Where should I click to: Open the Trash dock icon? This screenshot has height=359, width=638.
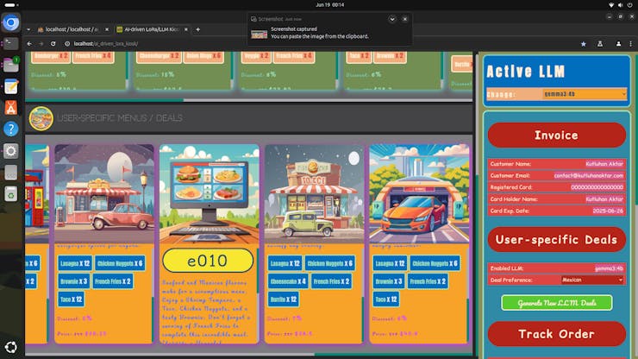pyautogui.click(x=11, y=194)
